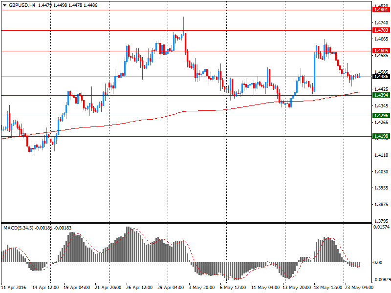
Task: Select the GBPUSD,H4 chart title text
Action: [x=22, y=5]
